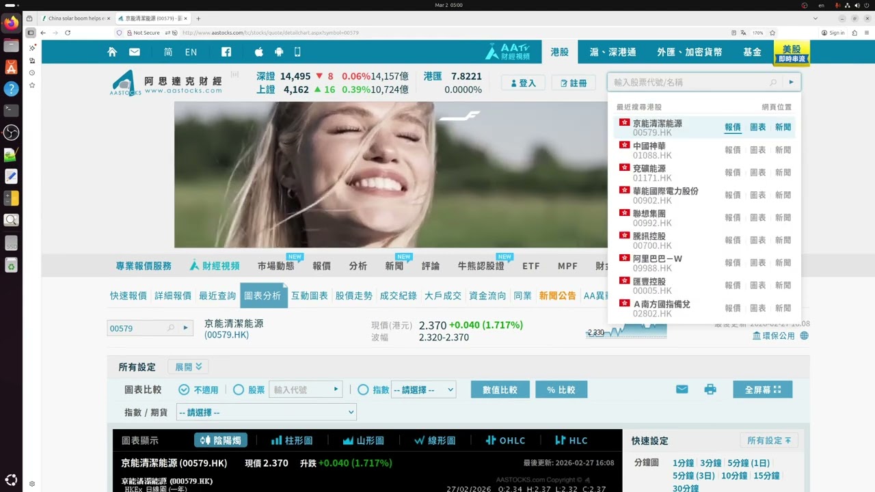Select 陰陽燭 candlestick chart type
875x492 pixels.
pyautogui.click(x=221, y=440)
